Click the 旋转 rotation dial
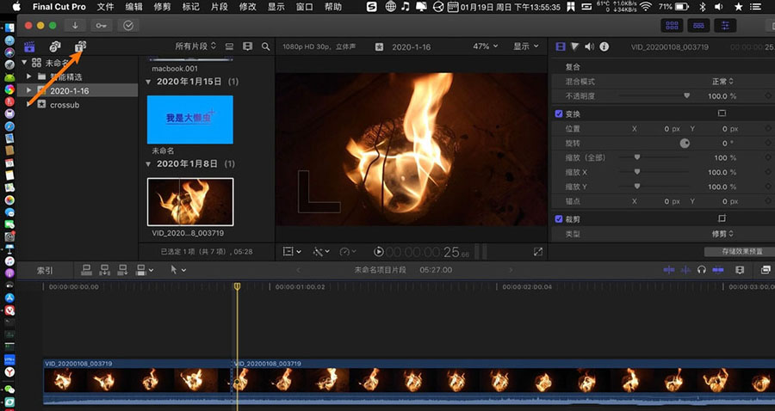The image size is (775, 411). (x=685, y=143)
